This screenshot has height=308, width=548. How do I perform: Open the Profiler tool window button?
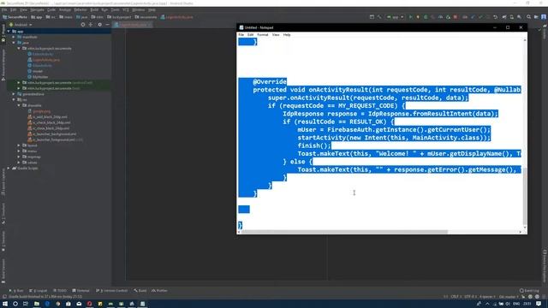(159, 291)
